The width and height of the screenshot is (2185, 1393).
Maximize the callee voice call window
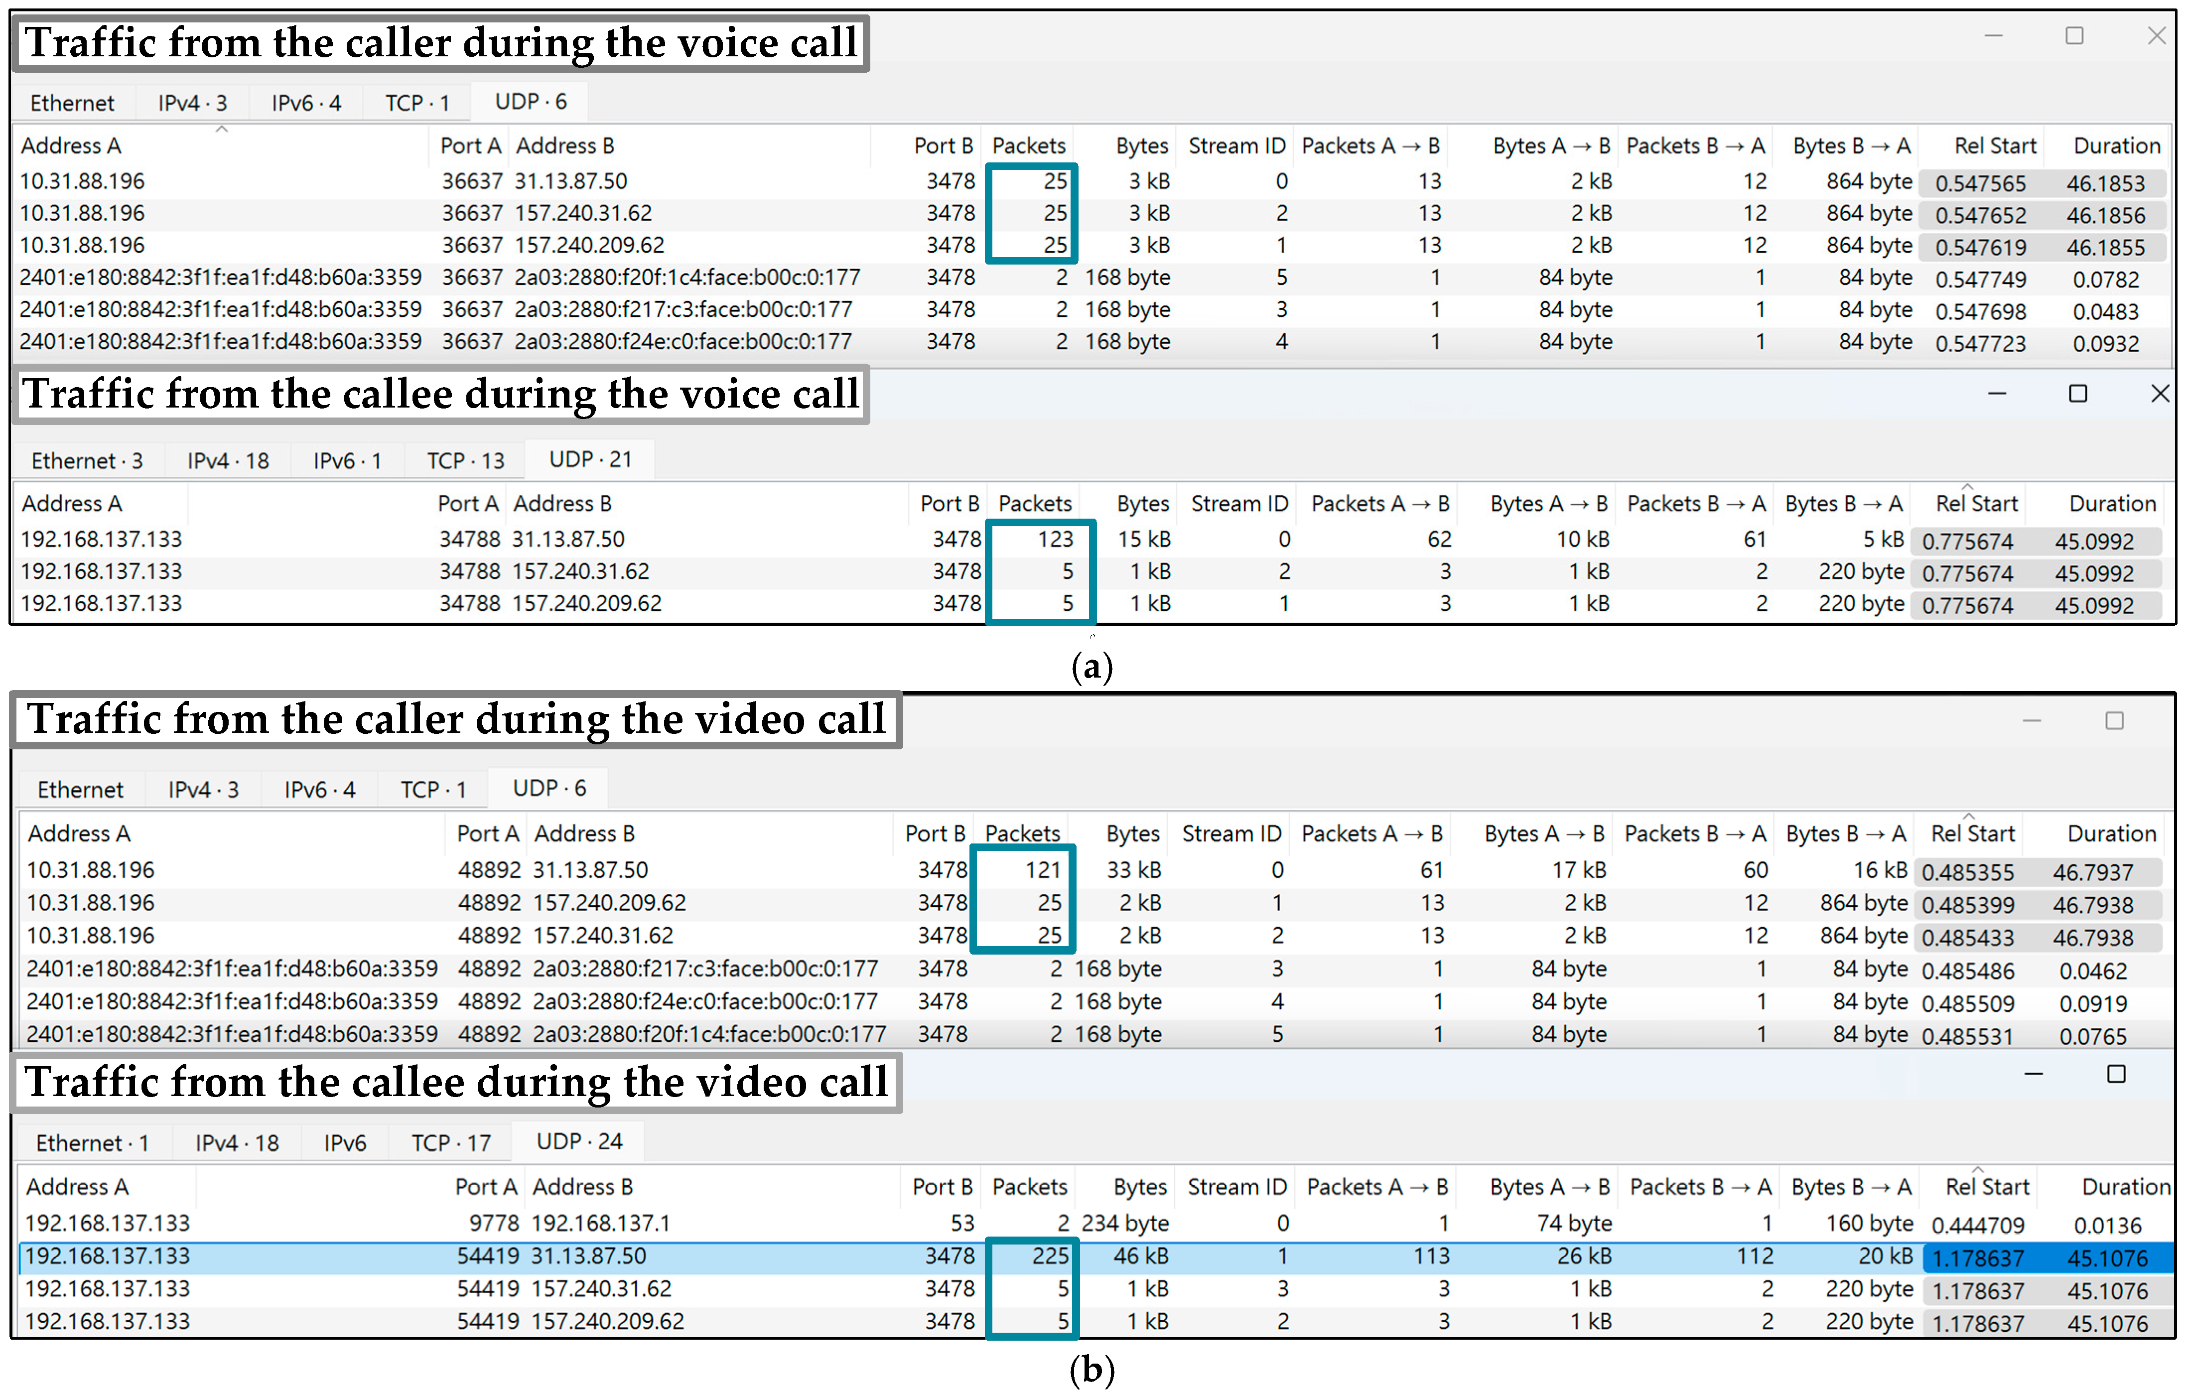(x=2077, y=394)
